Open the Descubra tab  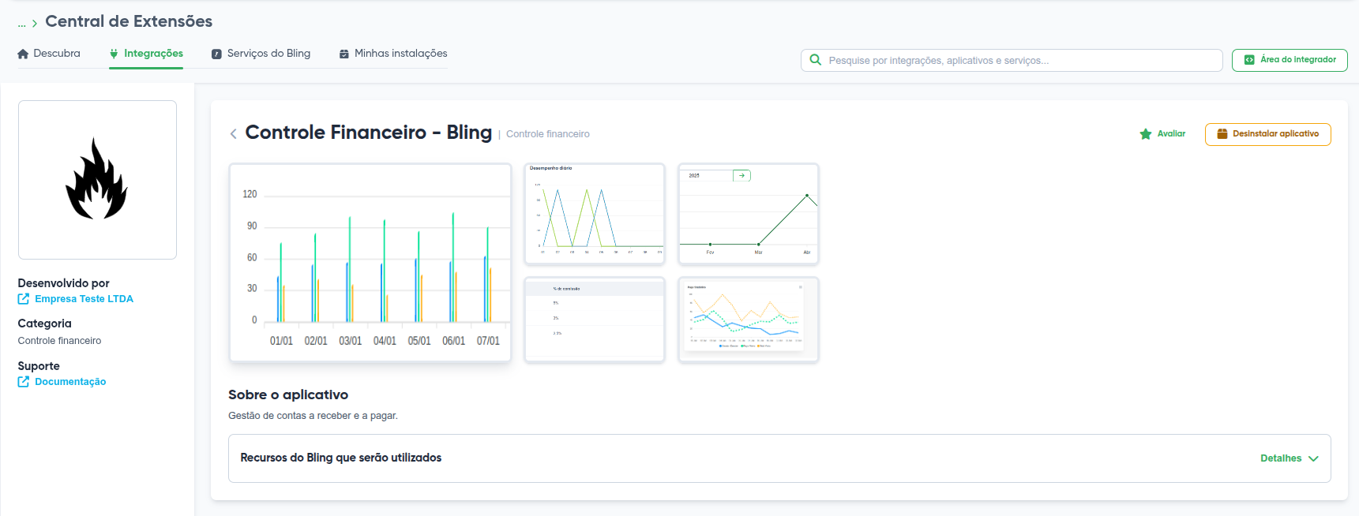[49, 54]
